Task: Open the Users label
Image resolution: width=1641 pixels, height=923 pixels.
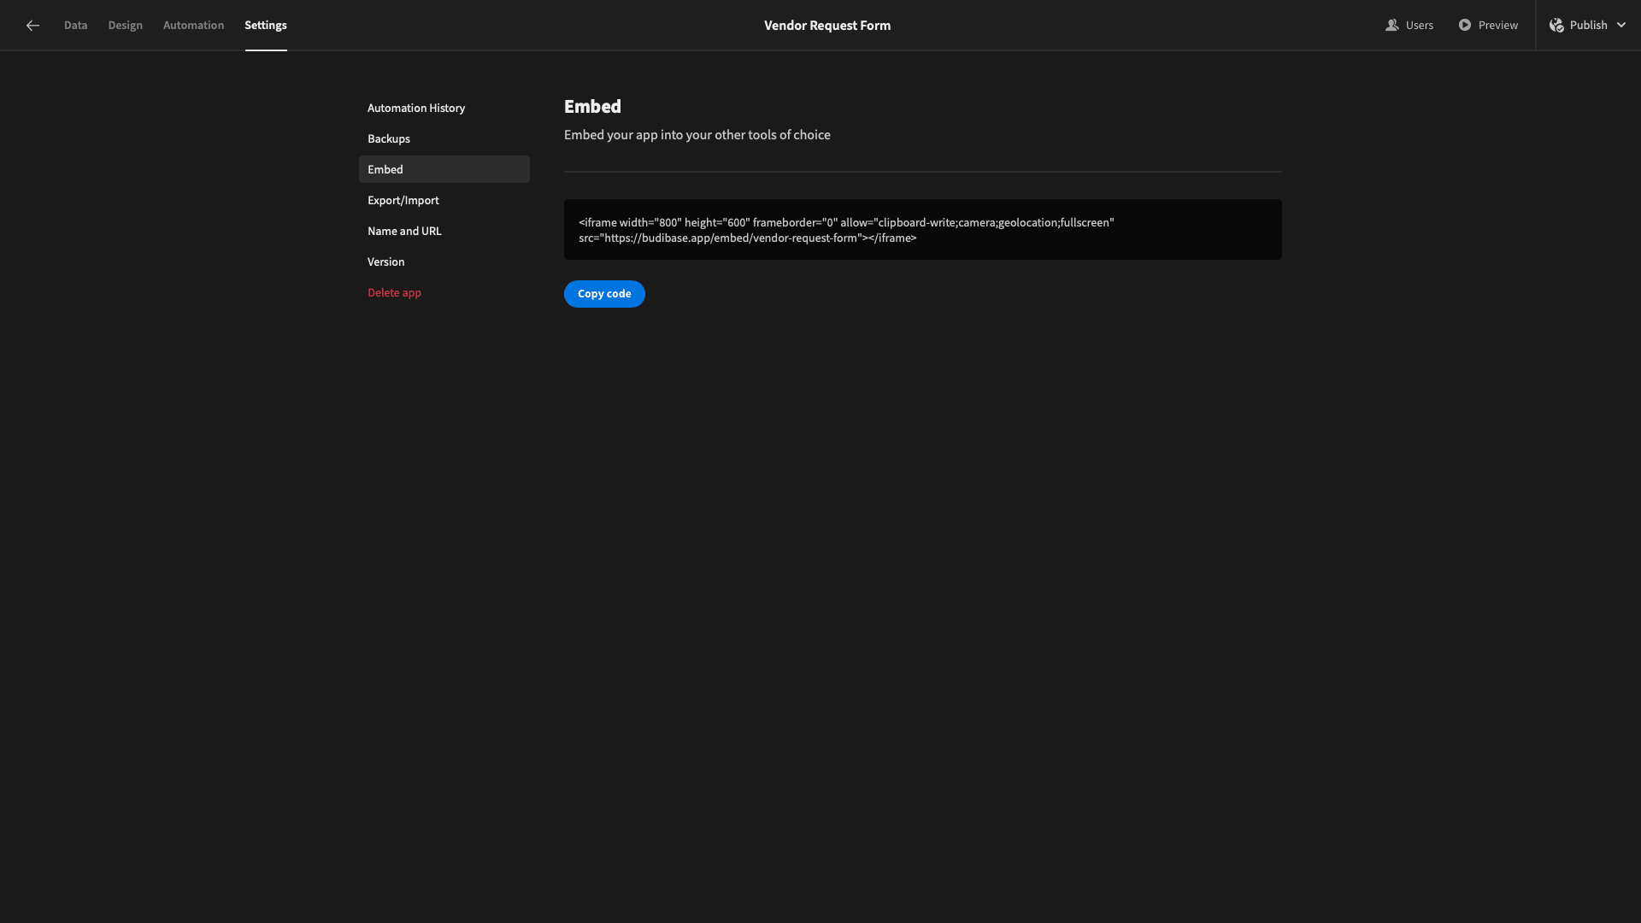Action: coord(1419,25)
